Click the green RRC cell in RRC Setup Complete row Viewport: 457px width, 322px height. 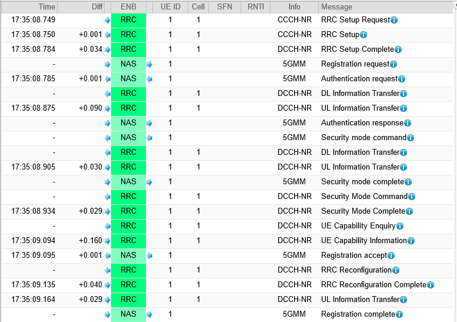tap(129, 49)
